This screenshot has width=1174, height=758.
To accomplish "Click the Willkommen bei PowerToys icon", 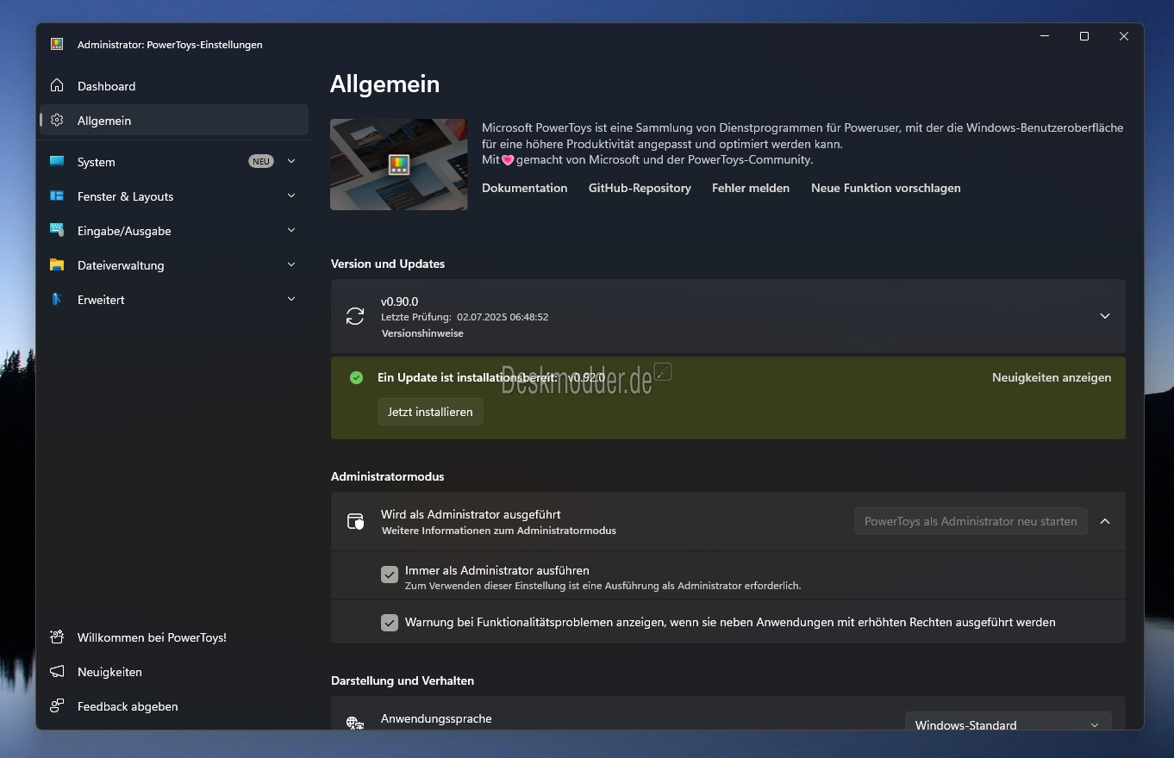I will pos(57,637).
